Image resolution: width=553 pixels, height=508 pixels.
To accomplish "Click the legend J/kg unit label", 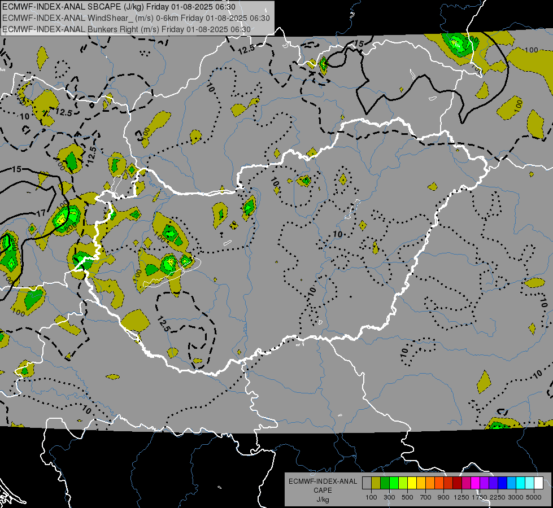I will (323, 500).
